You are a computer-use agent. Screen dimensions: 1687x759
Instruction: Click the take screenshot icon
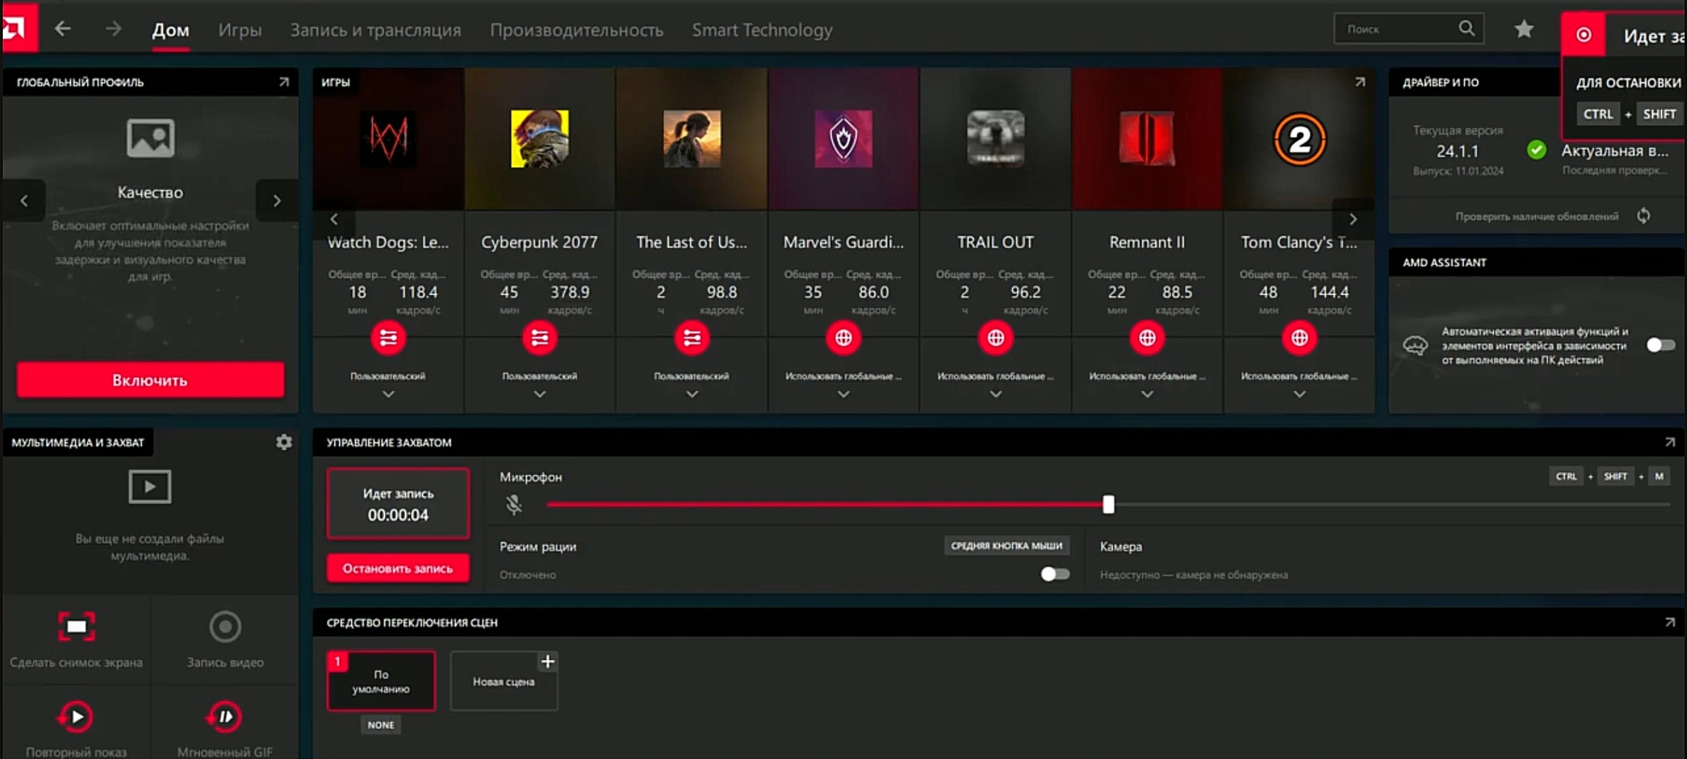point(76,626)
